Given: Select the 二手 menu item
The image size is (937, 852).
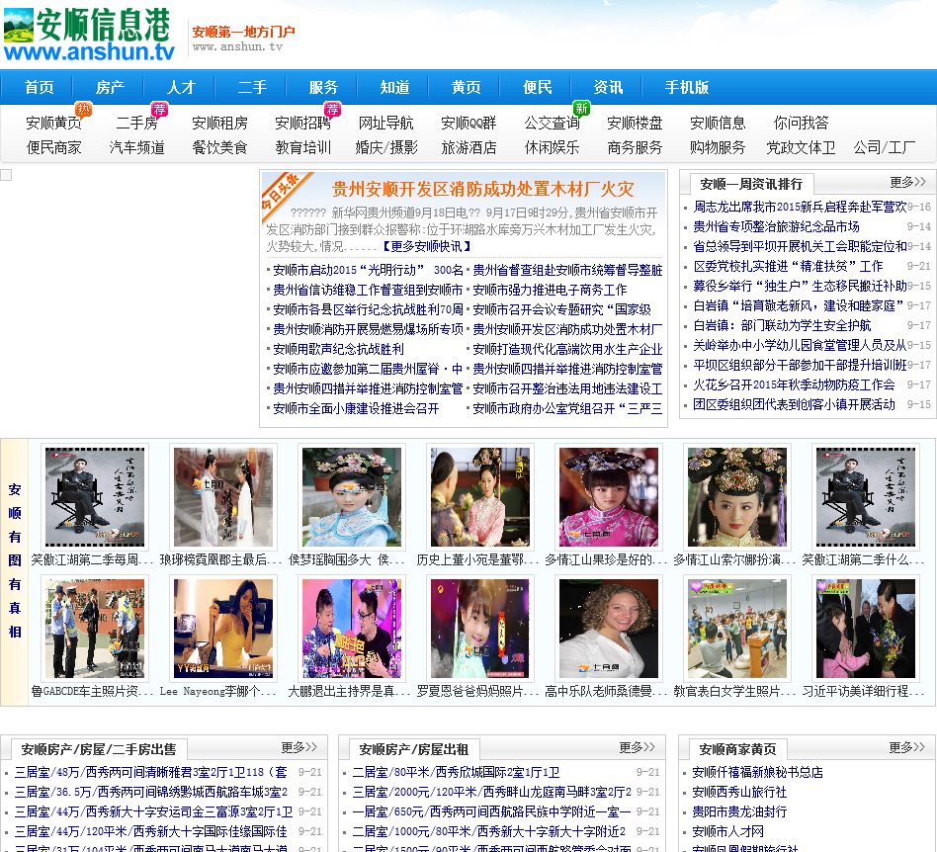Looking at the screenshot, I should point(253,87).
